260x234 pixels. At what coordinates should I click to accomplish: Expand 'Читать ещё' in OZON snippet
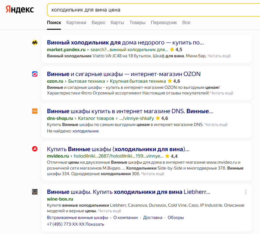[222, 93]
